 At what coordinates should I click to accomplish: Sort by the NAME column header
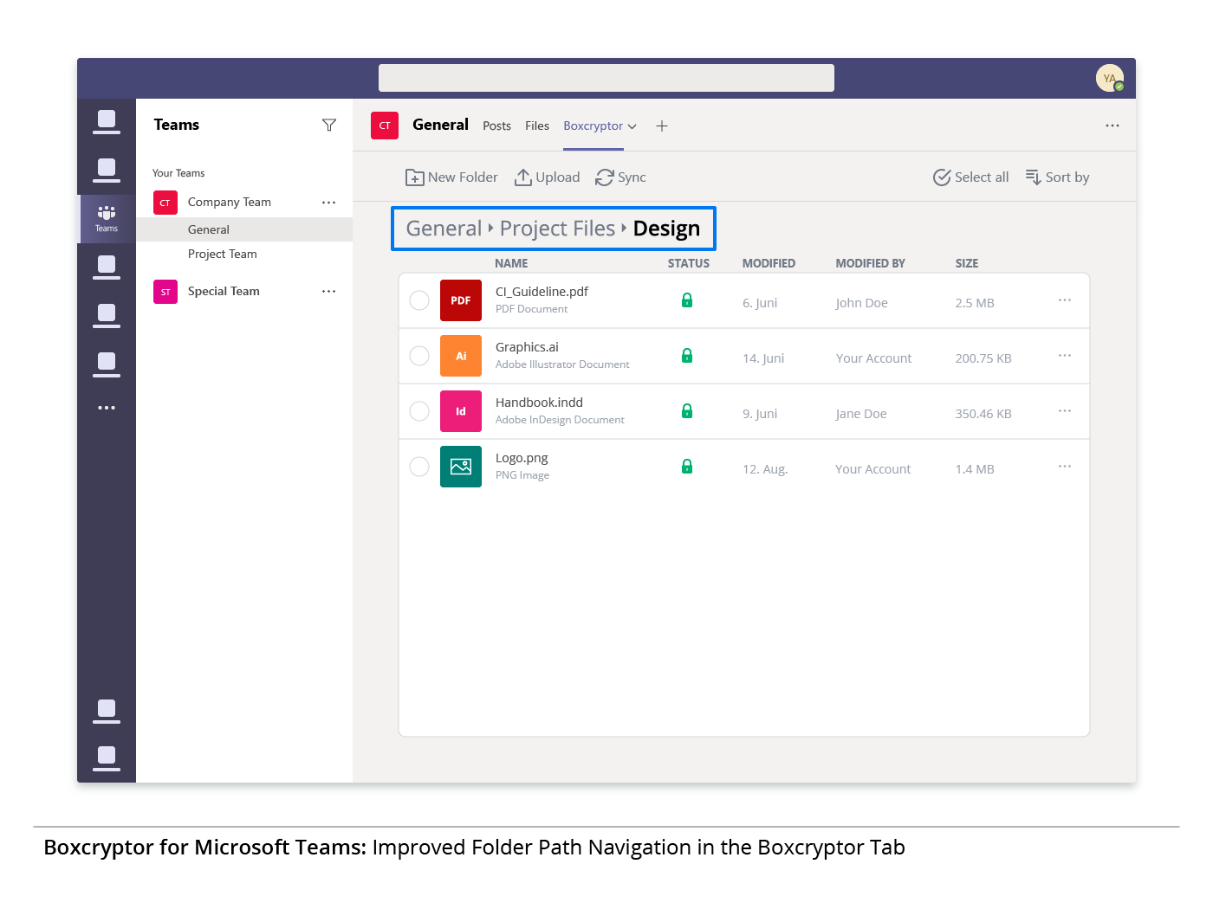point(511,263)
